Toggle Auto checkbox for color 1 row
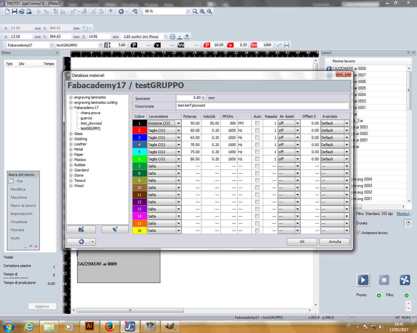 (x=257, y=123)
